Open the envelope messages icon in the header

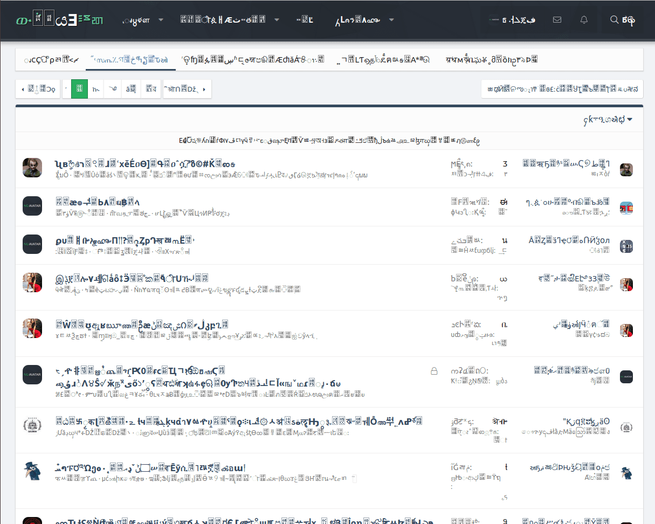click(x=557, y=20)
